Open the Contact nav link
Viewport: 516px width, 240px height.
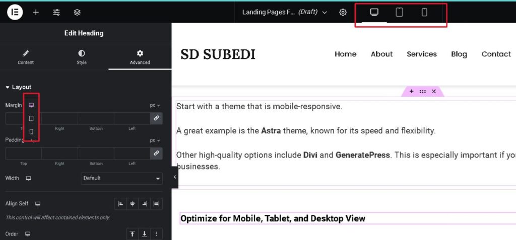pyautogui.click(x=496, y=54)
